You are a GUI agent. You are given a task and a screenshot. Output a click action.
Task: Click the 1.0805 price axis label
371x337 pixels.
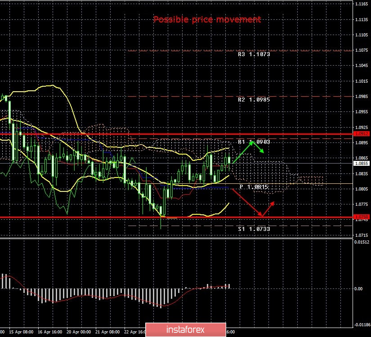362,189
